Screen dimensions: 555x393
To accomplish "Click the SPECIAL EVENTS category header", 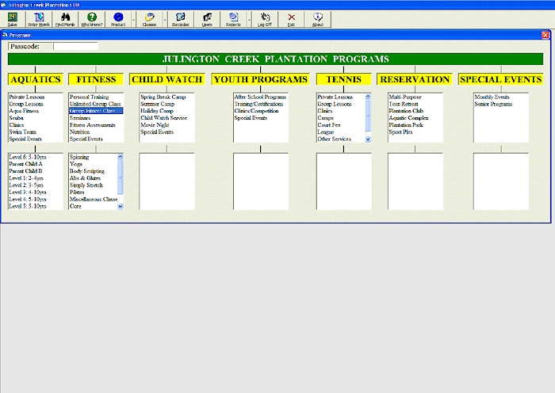I will click(501, 79).
